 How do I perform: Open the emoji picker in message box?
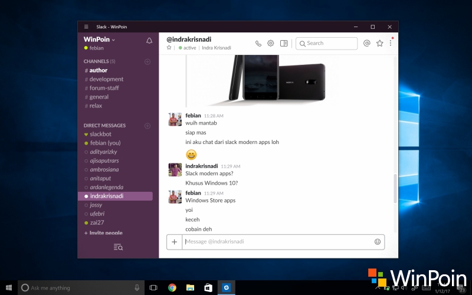(x=378, y=241)
